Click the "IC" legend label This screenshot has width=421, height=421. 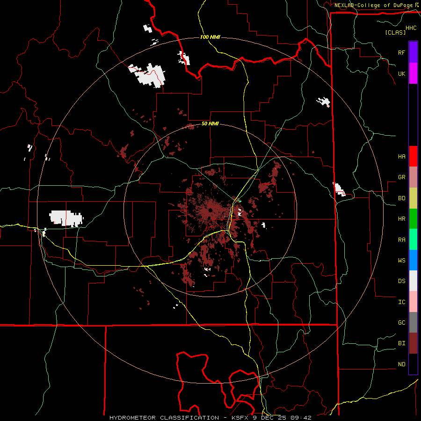click(401, 302)
